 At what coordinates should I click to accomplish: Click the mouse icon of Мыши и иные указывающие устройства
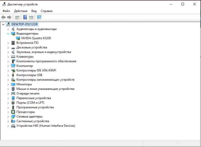pyautogui.click(x=13, y=89)
